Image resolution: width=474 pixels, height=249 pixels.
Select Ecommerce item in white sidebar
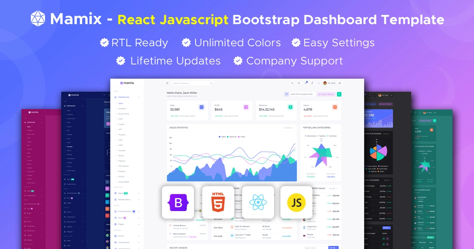(123, 114)
